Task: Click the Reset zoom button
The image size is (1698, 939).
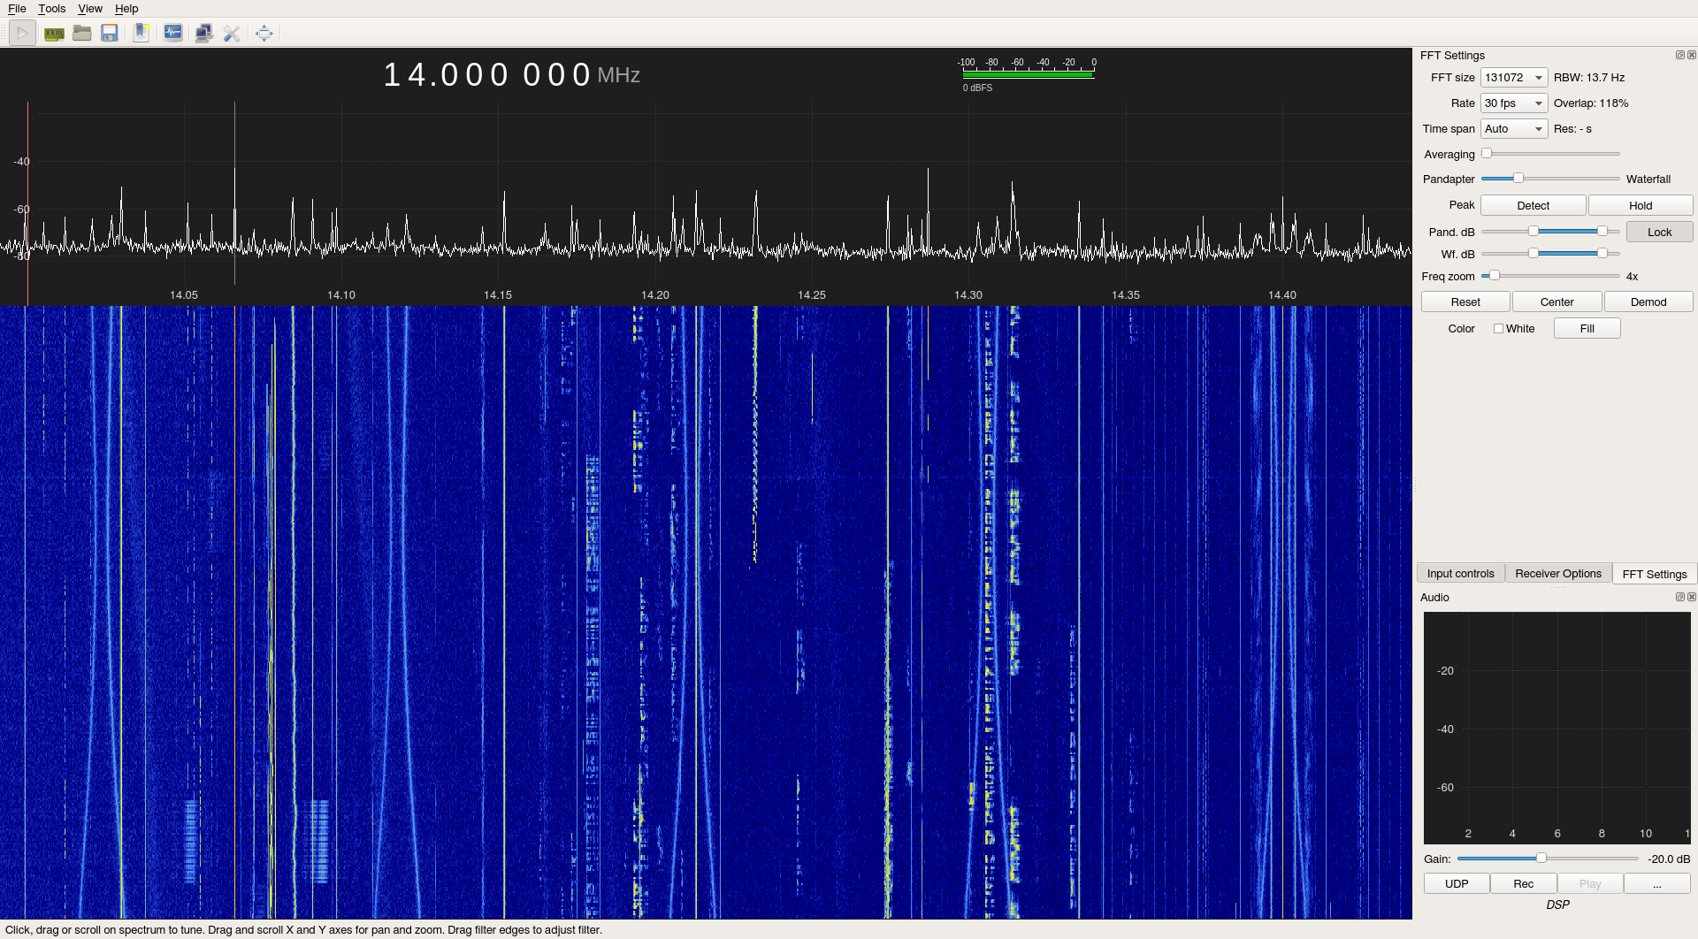Action: (1465, 302)
